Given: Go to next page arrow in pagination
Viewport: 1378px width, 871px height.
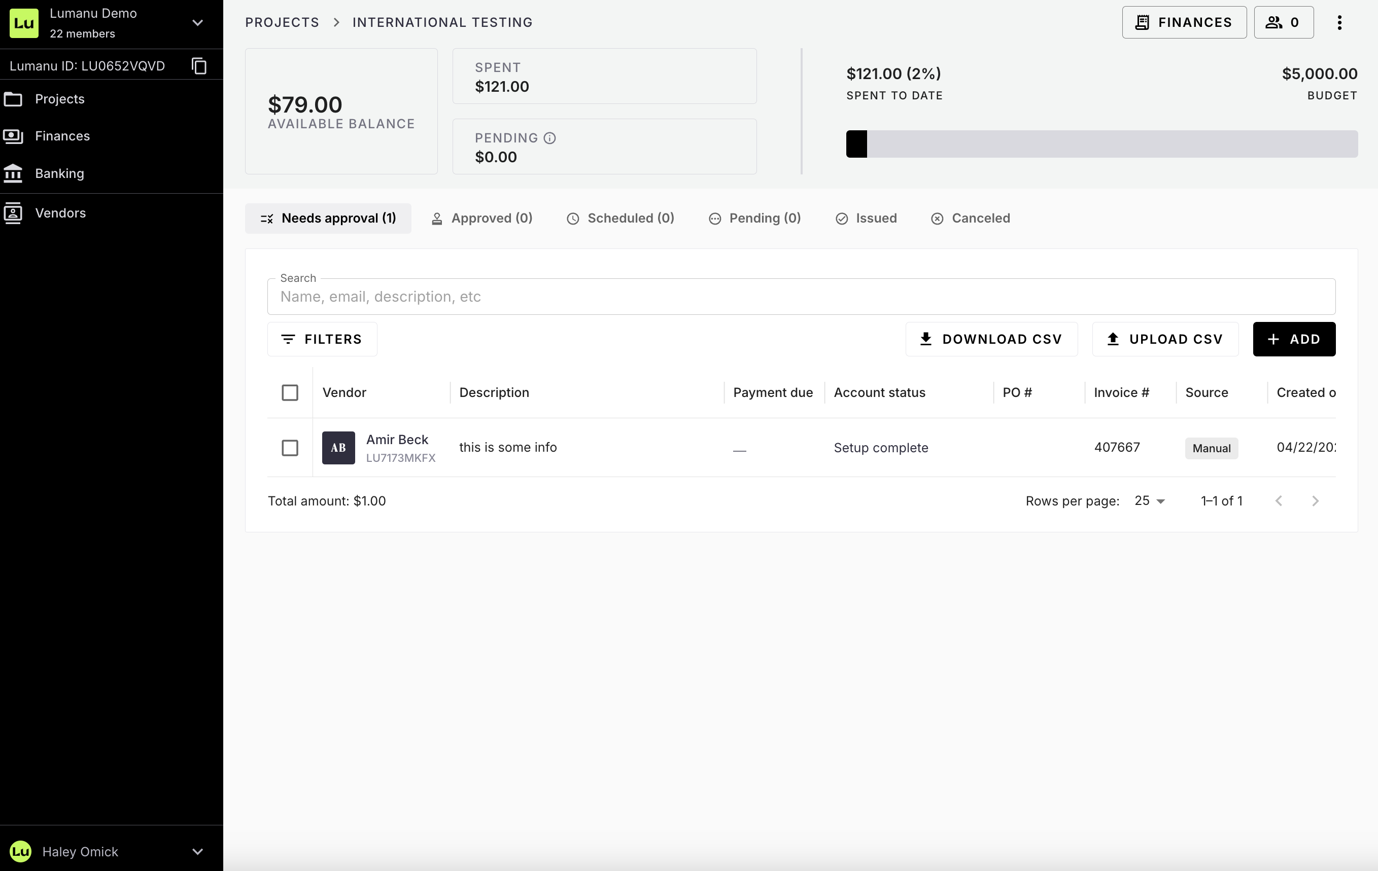Looking at the screenshot, I should click(x=1315, y=501).
